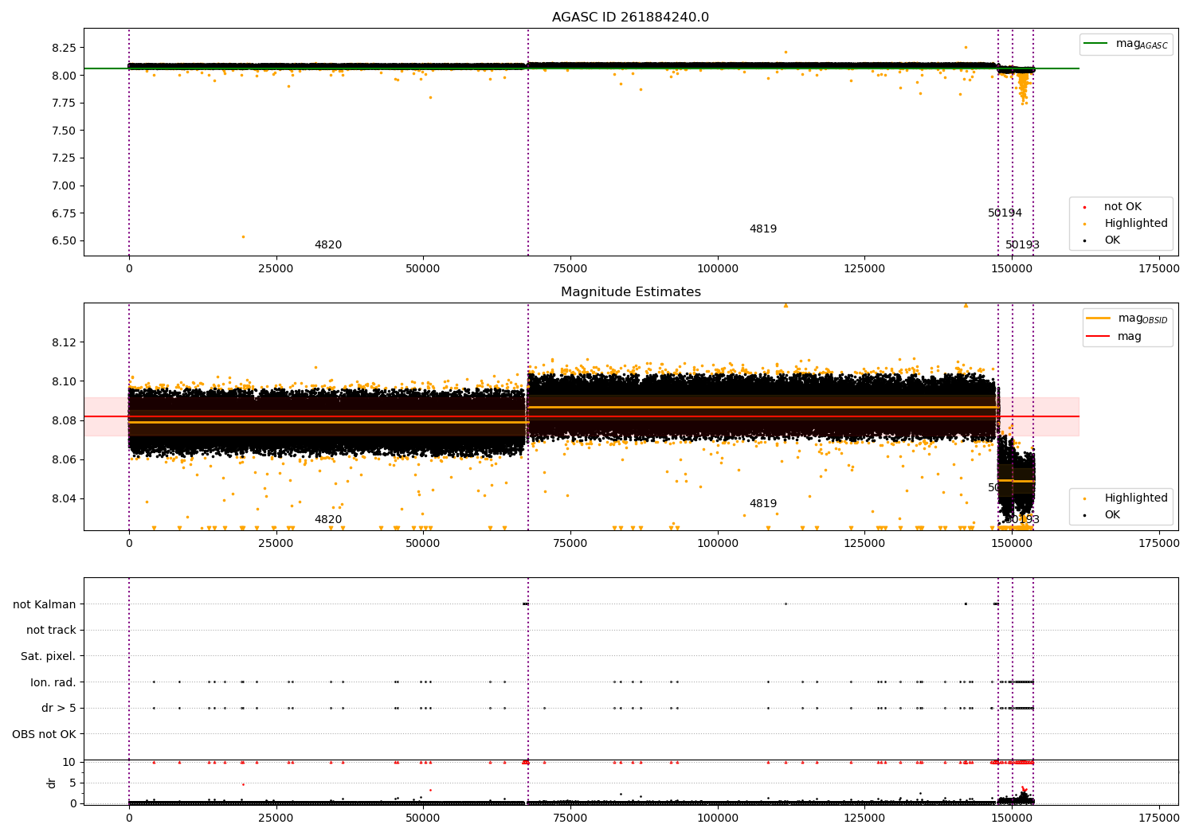Image resolution: width=1195 pixels, height=836 pixels.
Task: Click the 100000 x-tick of middle plot
Action: pyautogui.click(x=718, y=544)
